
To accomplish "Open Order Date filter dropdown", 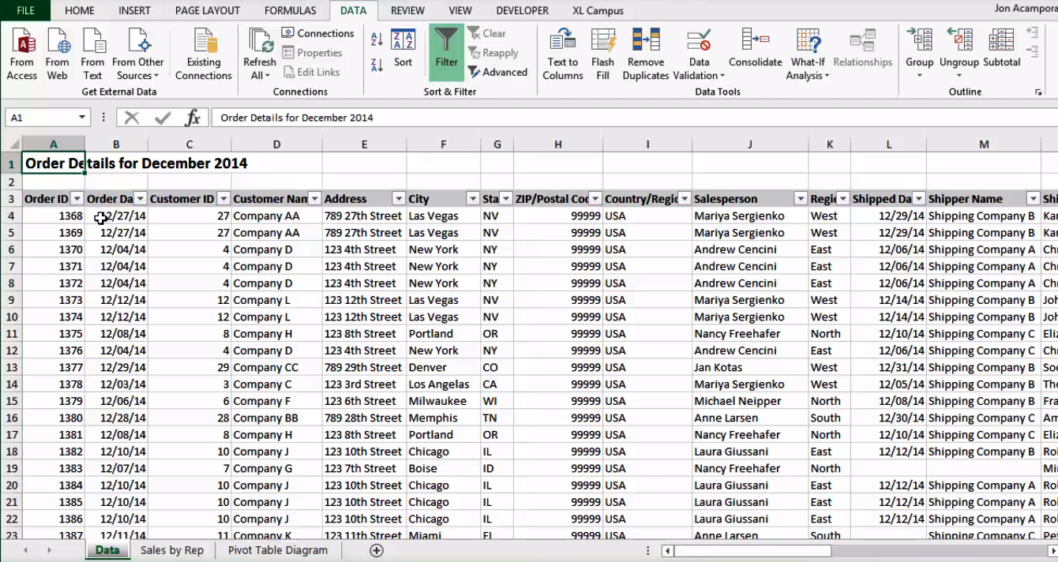I will 140,199.
